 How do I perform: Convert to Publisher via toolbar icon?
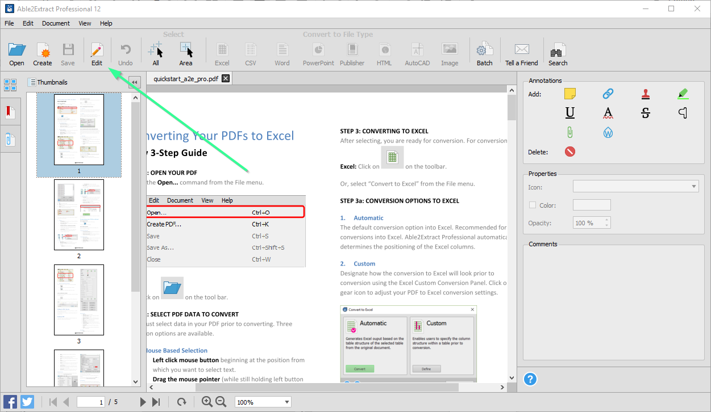point(352,50)
